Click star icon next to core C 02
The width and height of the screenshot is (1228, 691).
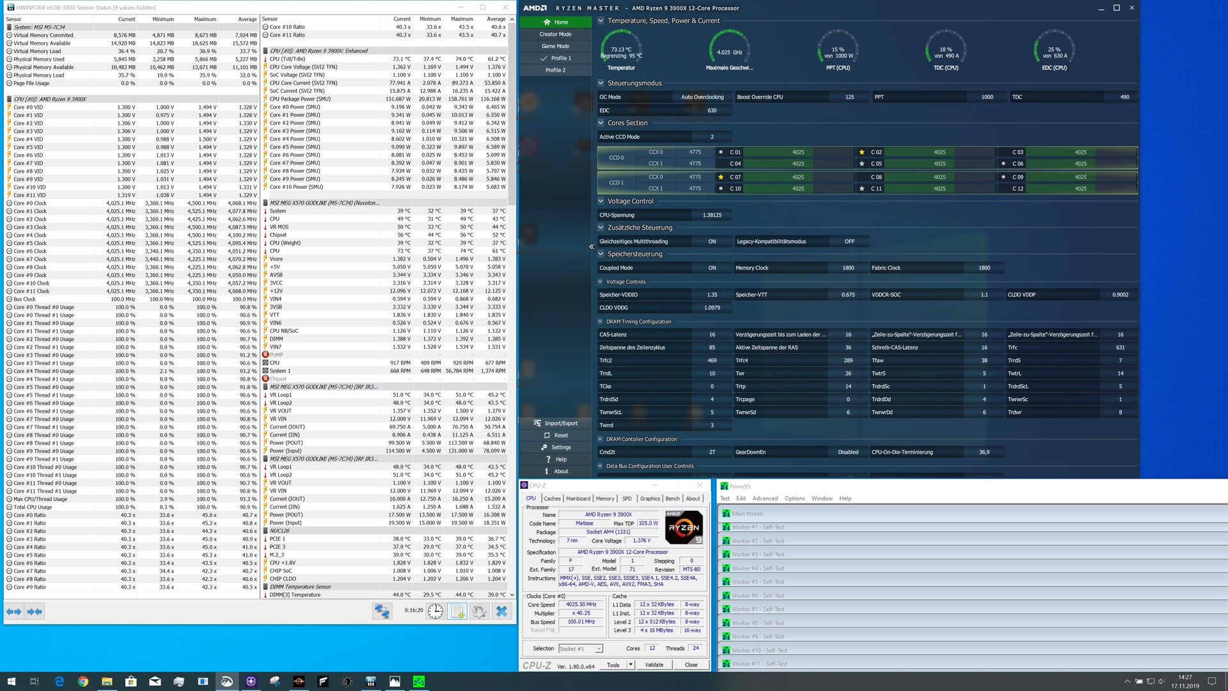coord(862,152)
